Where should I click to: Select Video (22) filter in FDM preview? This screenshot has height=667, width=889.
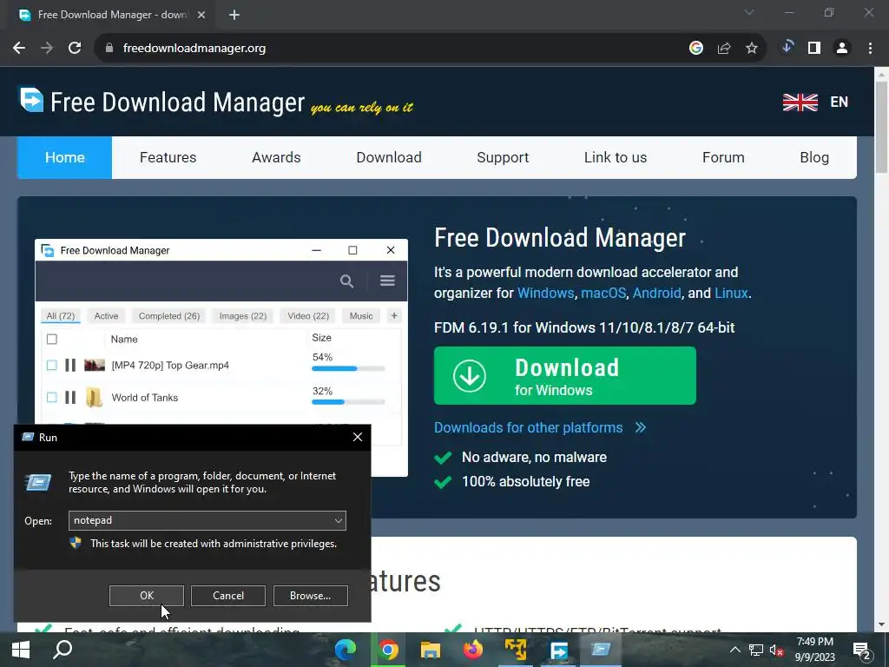308,316
